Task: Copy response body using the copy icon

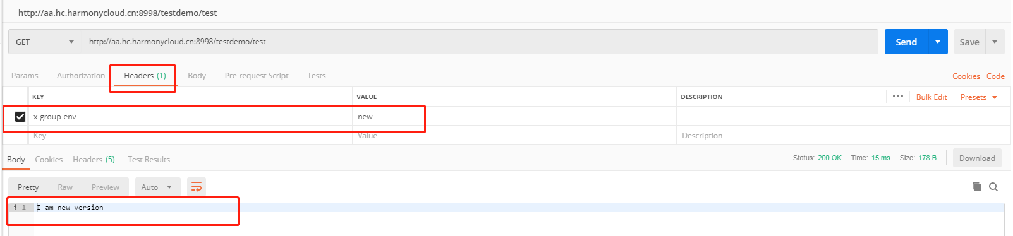Action: [x=977, y=187]
